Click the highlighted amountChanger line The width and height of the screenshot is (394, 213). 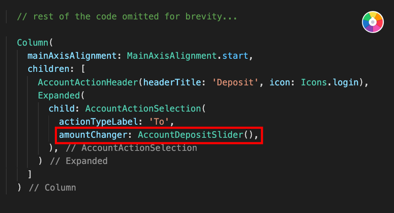pyautogui.click(x=159, y=135)
